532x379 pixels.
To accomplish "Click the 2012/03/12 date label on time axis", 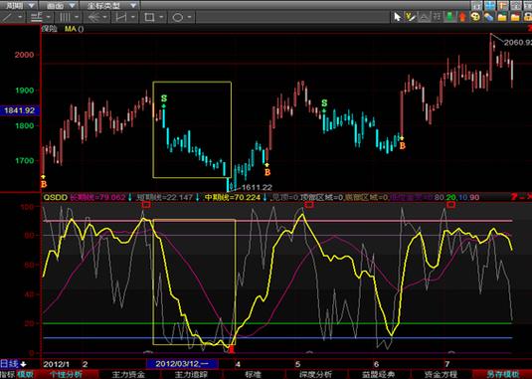I will (182, 364).
